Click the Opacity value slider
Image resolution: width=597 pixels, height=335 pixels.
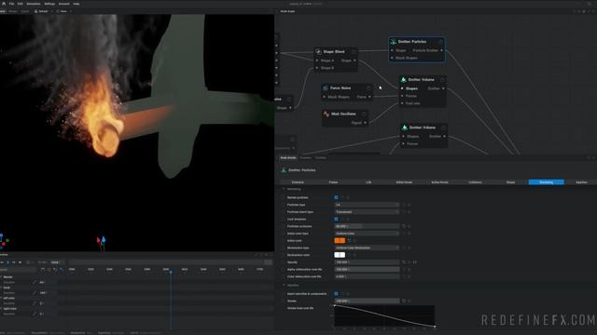(x=367, y=262)
